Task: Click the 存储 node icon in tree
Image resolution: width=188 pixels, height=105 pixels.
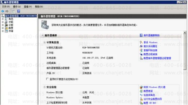Action: pyautogui.click(x=6, y=31)
